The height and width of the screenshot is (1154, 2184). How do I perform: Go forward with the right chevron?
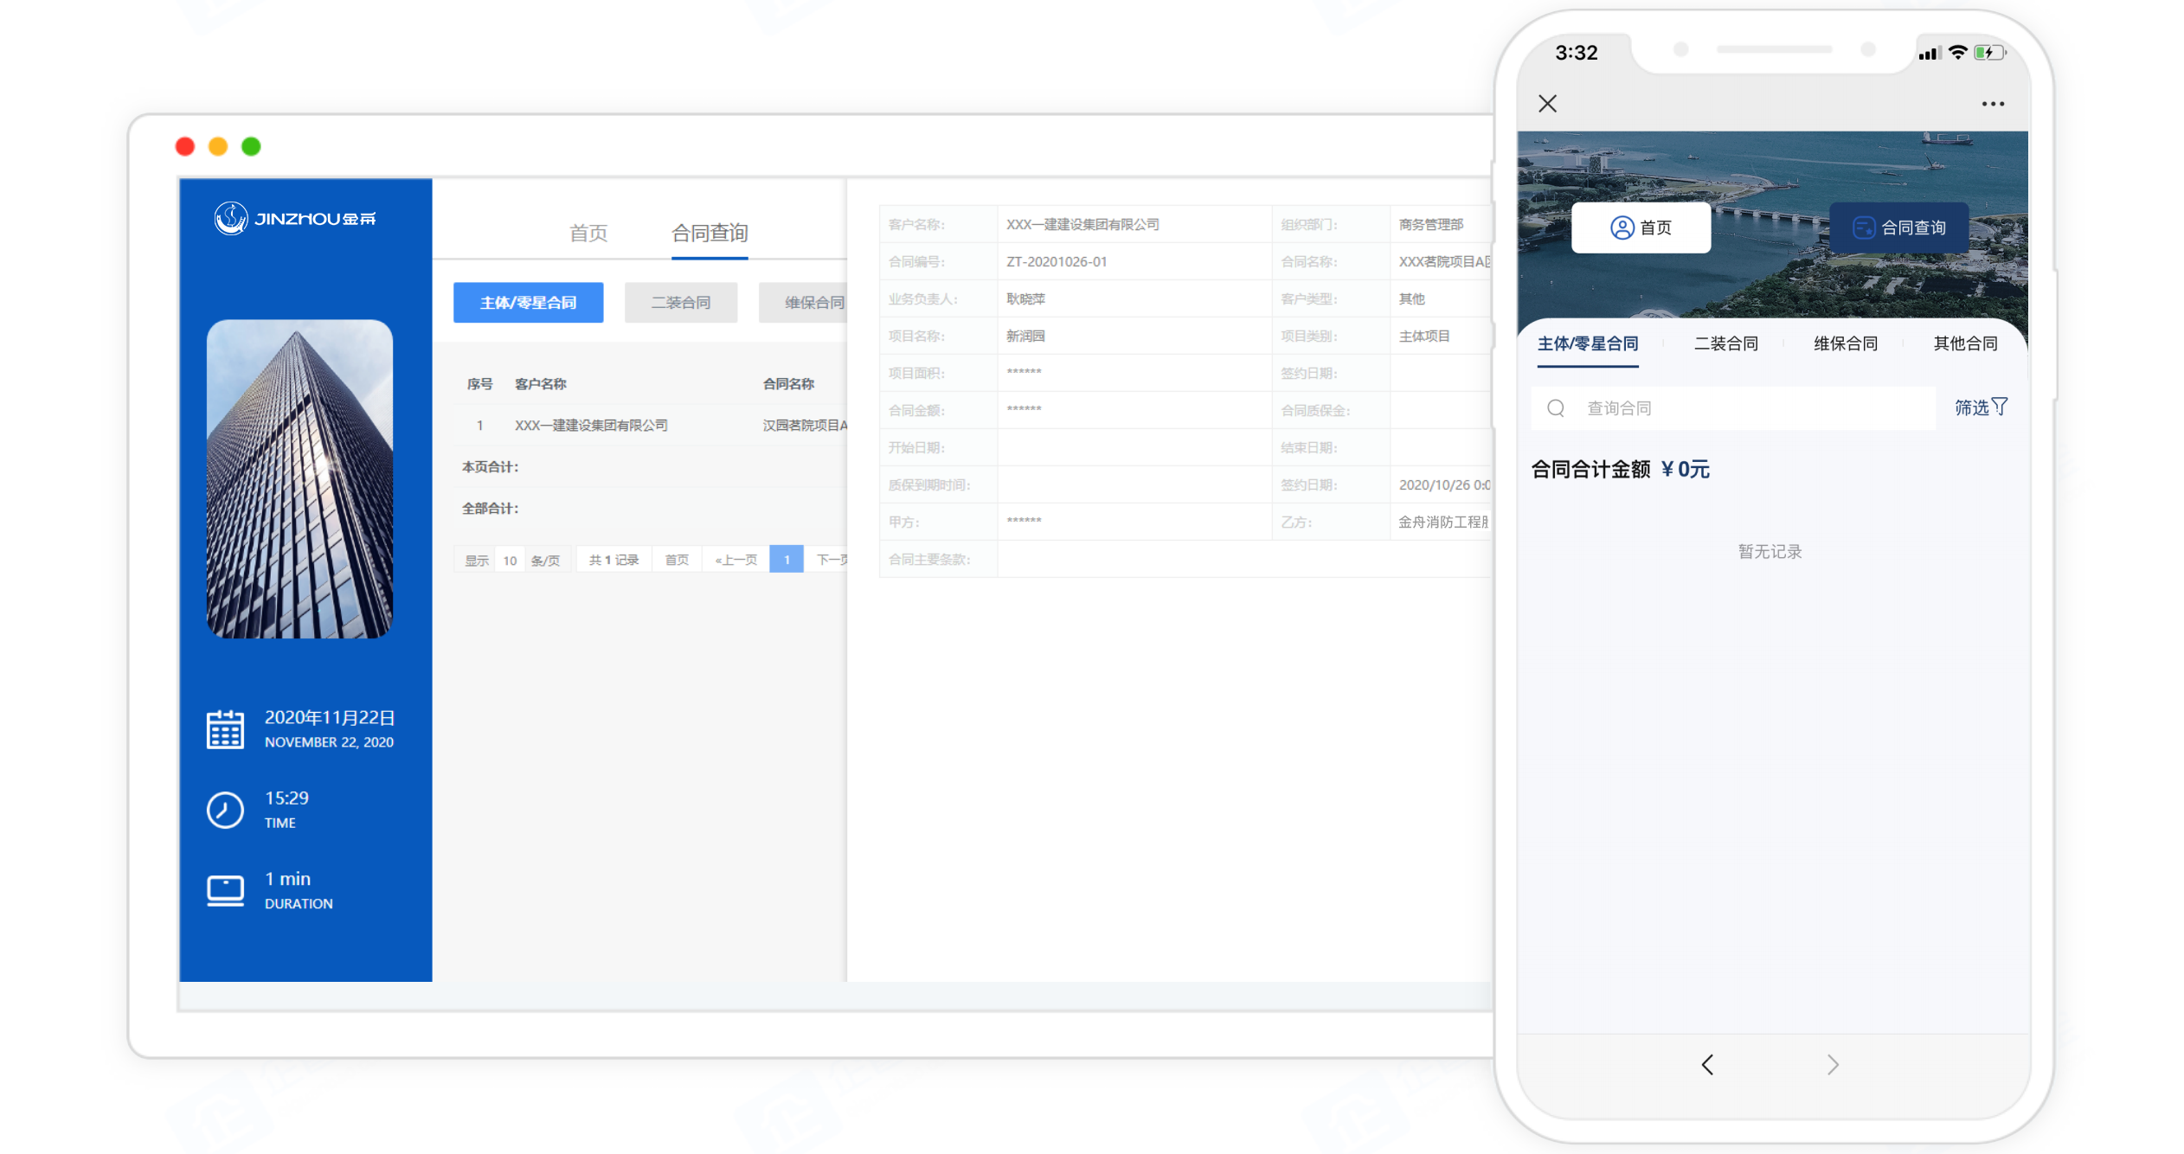coord(1833,1064)
